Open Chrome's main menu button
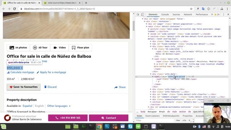231x130 pixels. (x=227, y=9)
